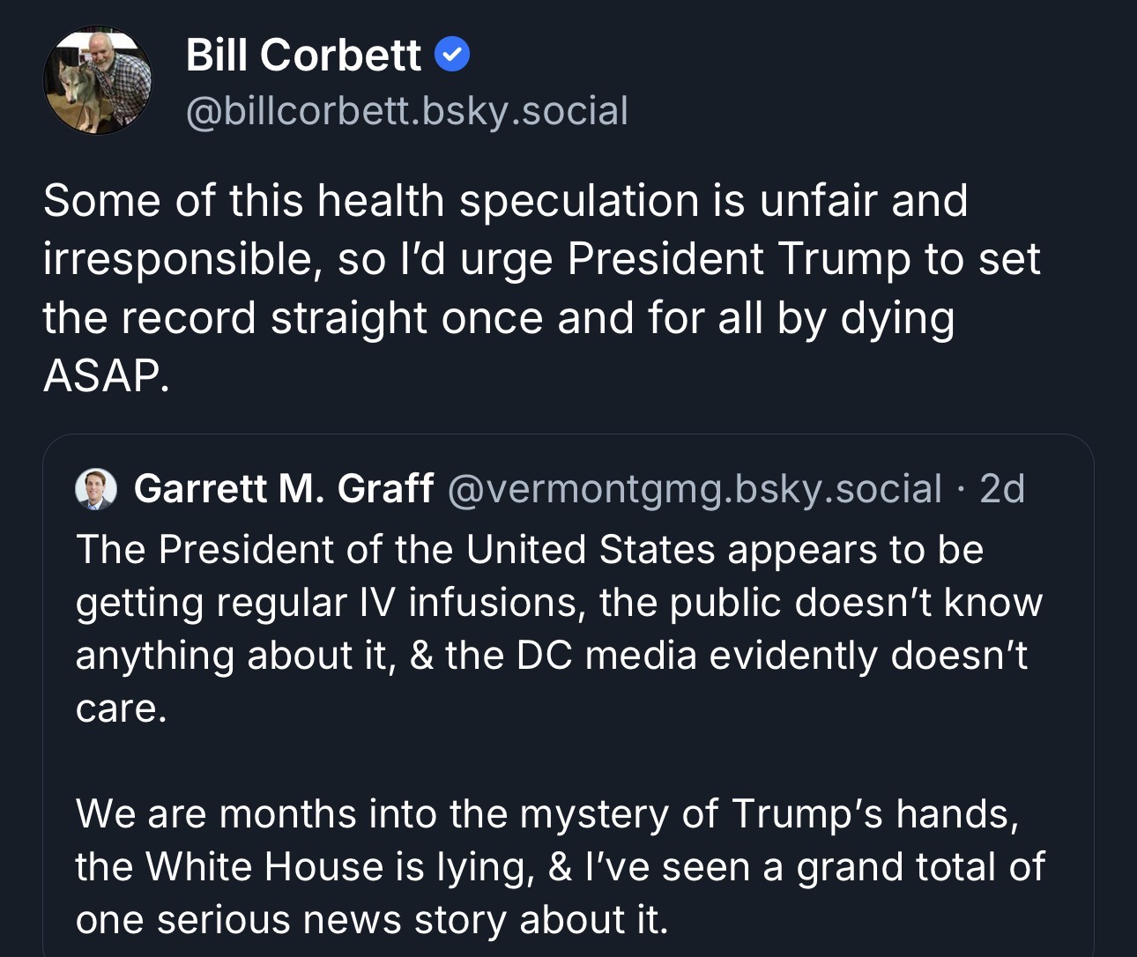Click the Bill Corbett display name

coord(303,56)
